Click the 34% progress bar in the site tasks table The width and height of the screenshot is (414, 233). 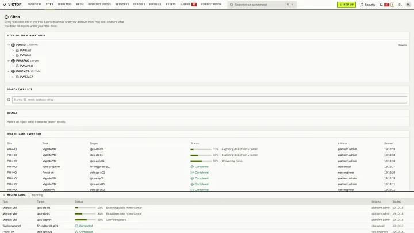click(201, 155)
